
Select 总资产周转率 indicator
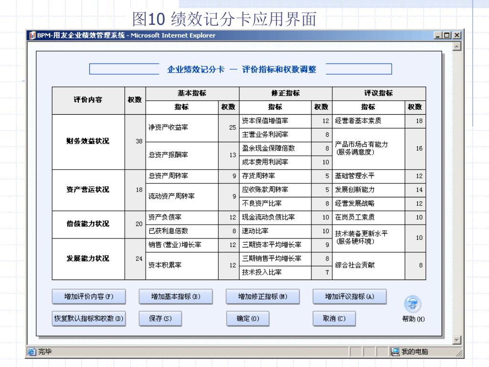182,176
